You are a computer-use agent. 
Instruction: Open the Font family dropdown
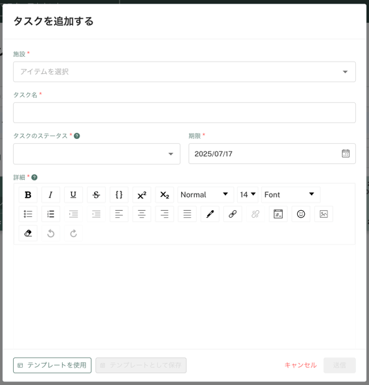pyautogui.click(x=291, y=195)
